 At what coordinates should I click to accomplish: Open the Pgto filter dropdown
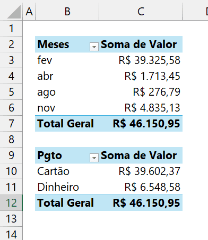tap(94, 158)
